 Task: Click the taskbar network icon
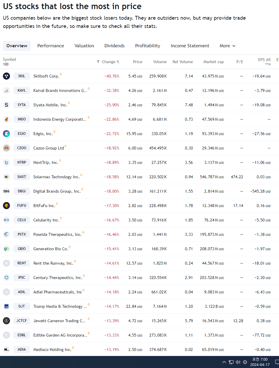231,362
